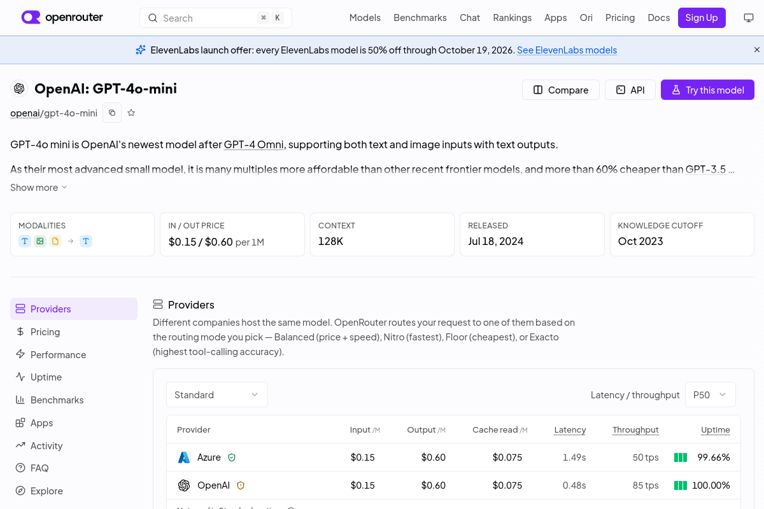Sort providers by Throughput column header
The height and width of the screenshot is (509, 764).
pyautogui.click(x=635, y=429)
